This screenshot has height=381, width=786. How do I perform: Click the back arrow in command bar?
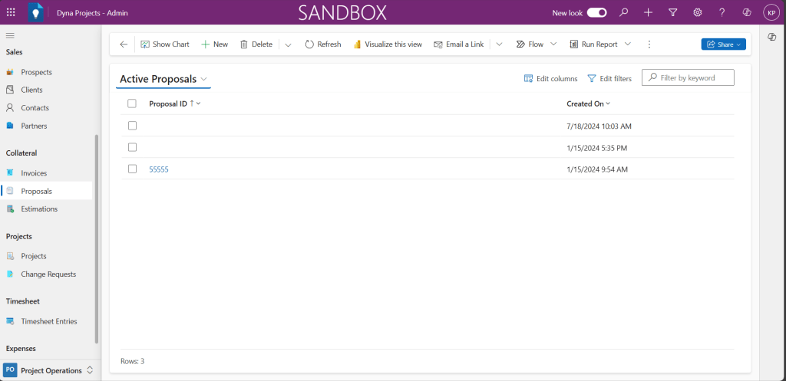[124, 44]
